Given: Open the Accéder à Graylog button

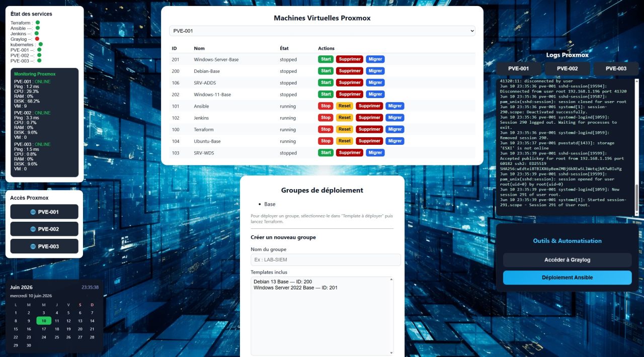Looking at the screenshot, I should tap(567, 260).
